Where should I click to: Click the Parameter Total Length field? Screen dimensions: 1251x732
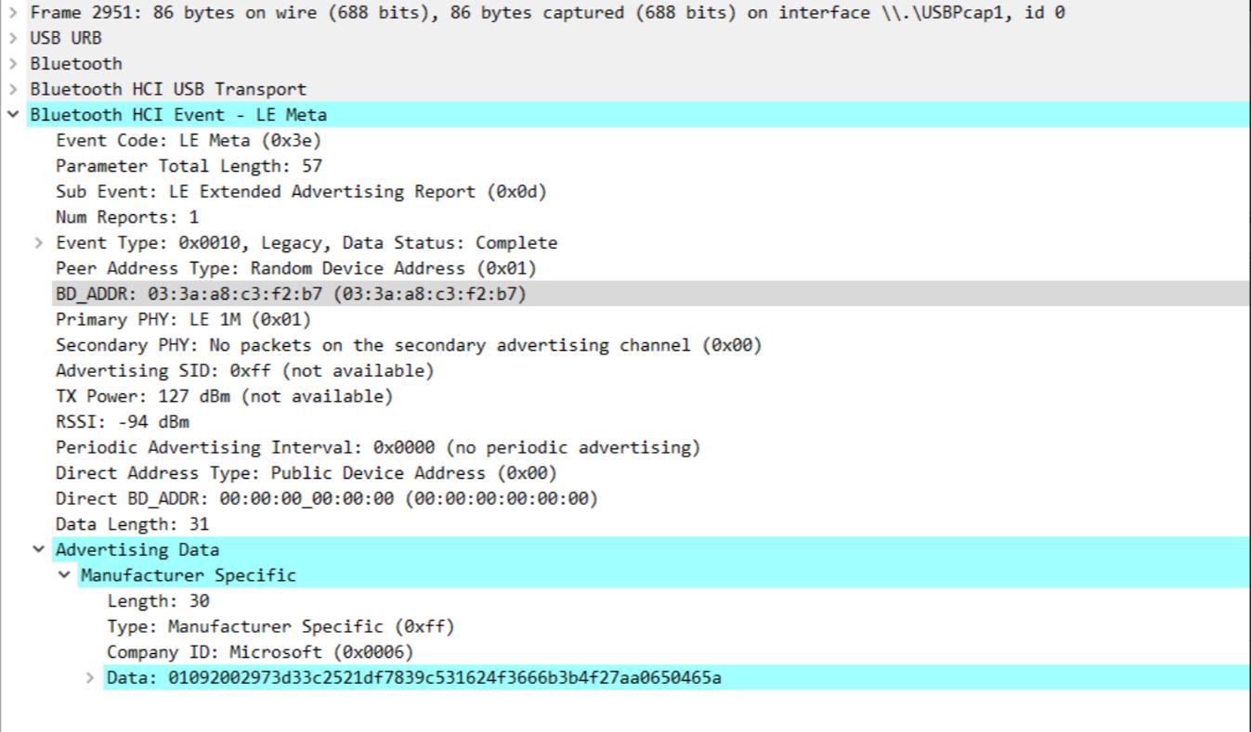[x=189, y=166]
